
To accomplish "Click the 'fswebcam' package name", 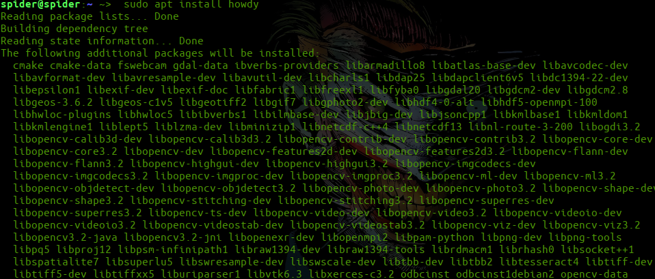I will tap(142, 66).
